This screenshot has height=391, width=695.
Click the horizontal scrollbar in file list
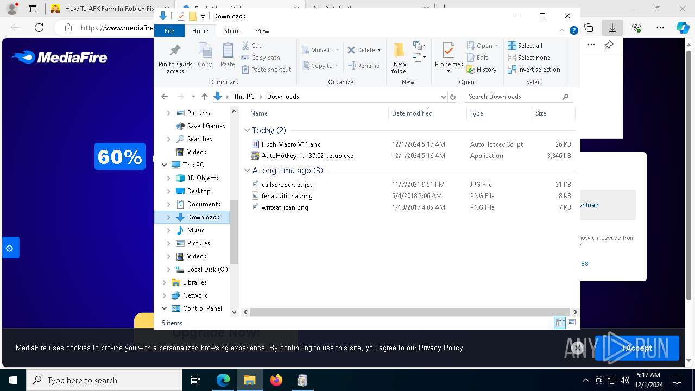[410, 312]
